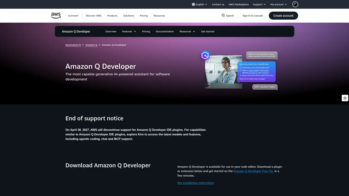Open the Solutions menu
The width and height of the screenshot is (349, 196).
[x=129, y=16]
